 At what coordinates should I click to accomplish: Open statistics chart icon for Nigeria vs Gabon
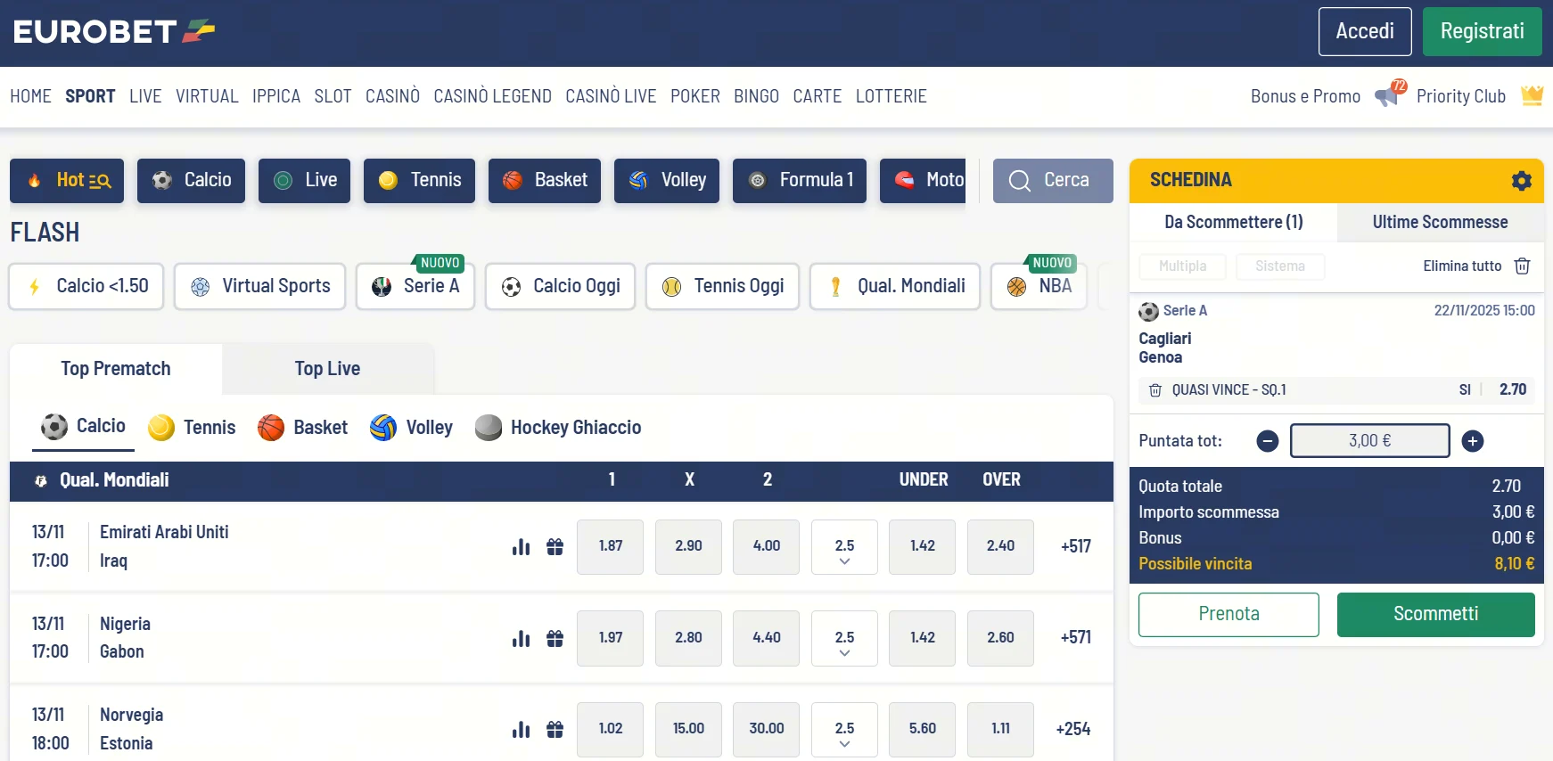click(x=522, y=638)
